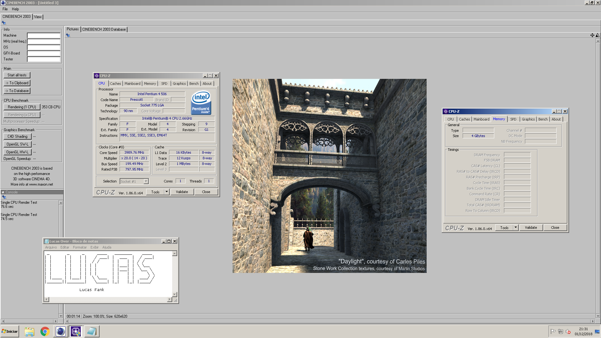
Task: Click the Tester input field
Action: point(44,59)
